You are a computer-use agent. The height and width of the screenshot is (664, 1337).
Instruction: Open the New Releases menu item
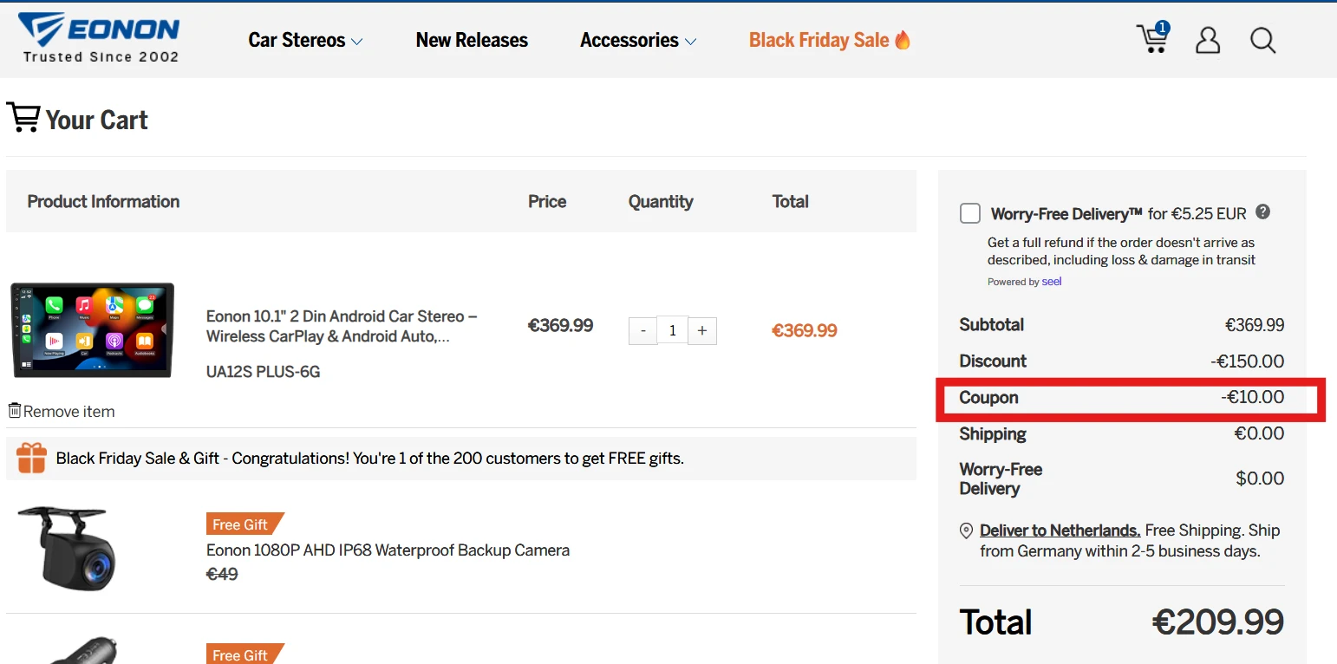[472, 40]
